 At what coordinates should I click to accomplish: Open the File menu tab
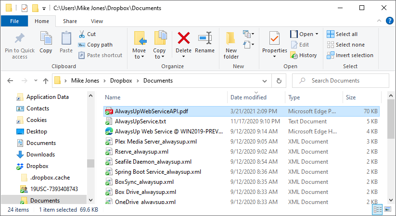click(x=14, y=21)
